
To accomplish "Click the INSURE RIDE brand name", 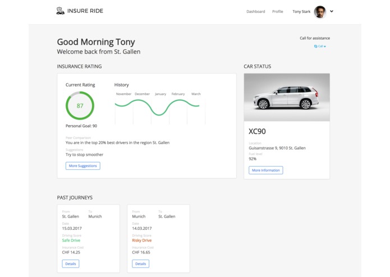I will (85, 11).
